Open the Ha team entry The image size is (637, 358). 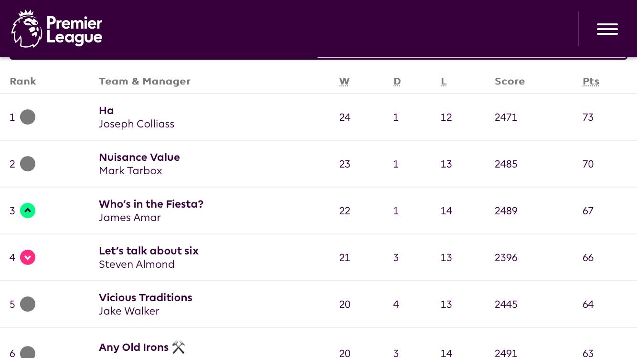coord(106,111)
